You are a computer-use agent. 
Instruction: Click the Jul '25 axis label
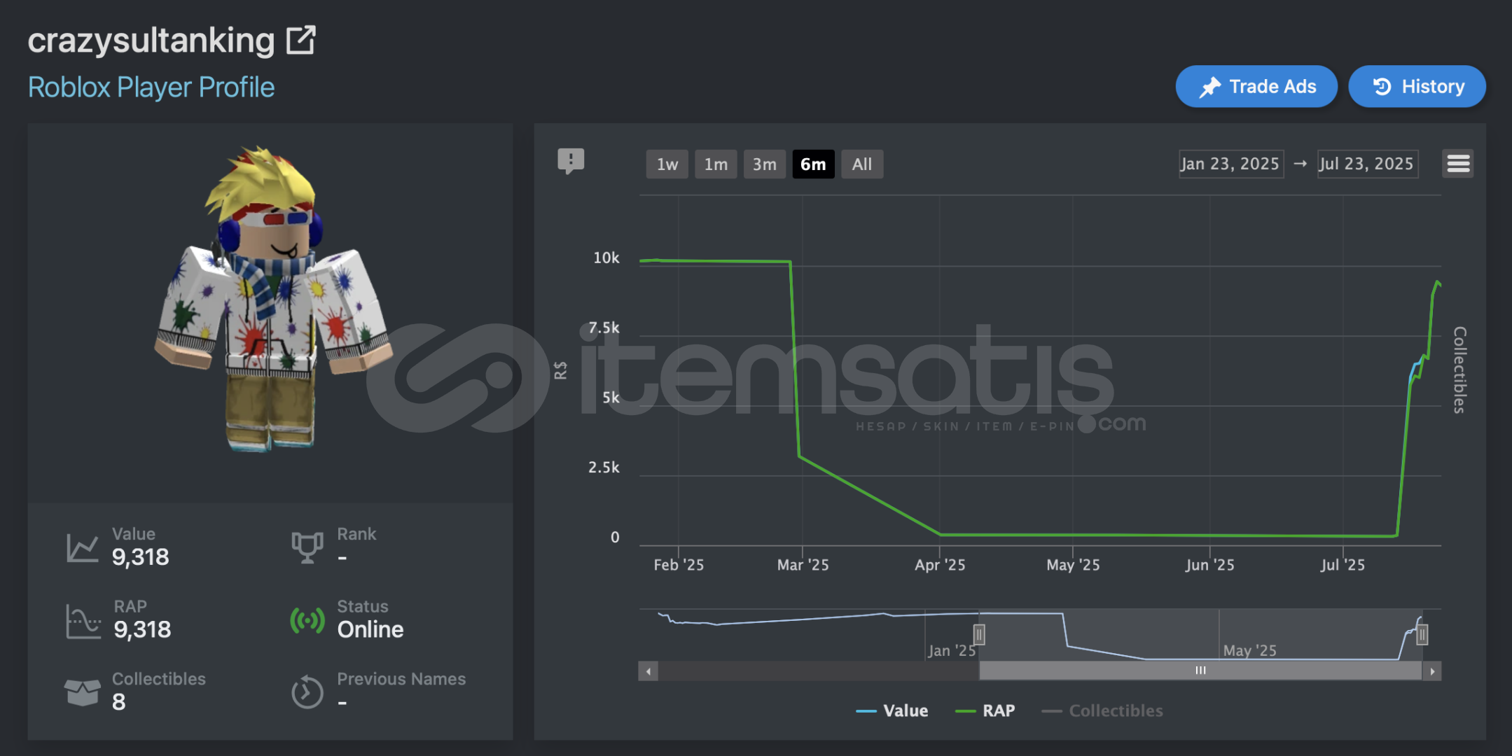pyautogui.click(x=1343, y=565)
